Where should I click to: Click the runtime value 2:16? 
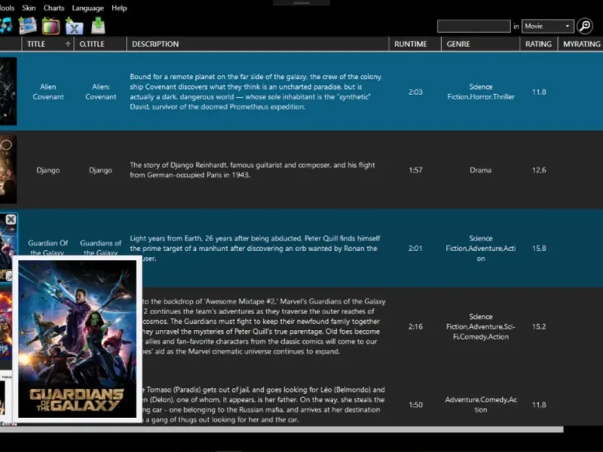[x=415, y=327]
